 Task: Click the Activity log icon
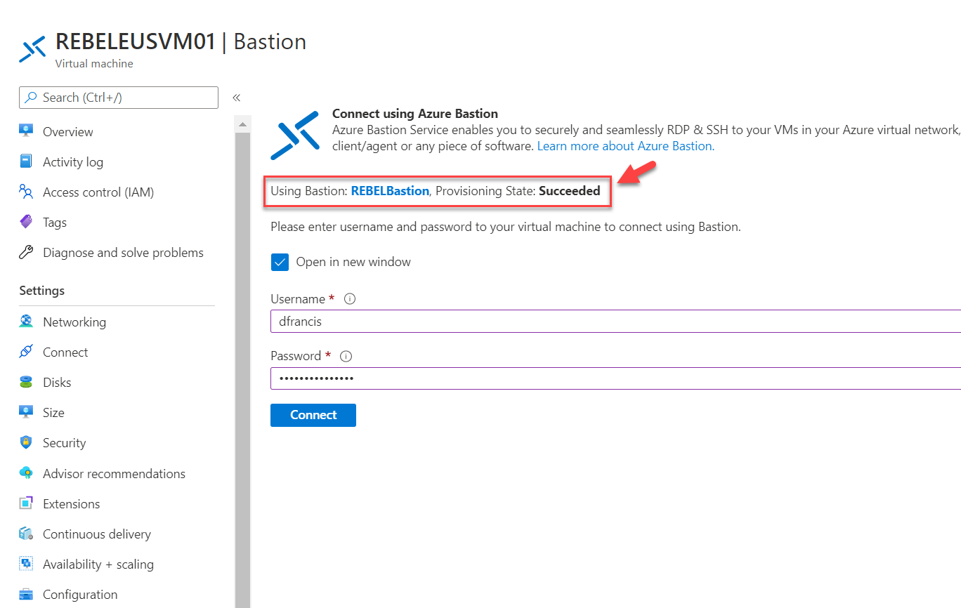pyautogui.click(x=26, y=161)
